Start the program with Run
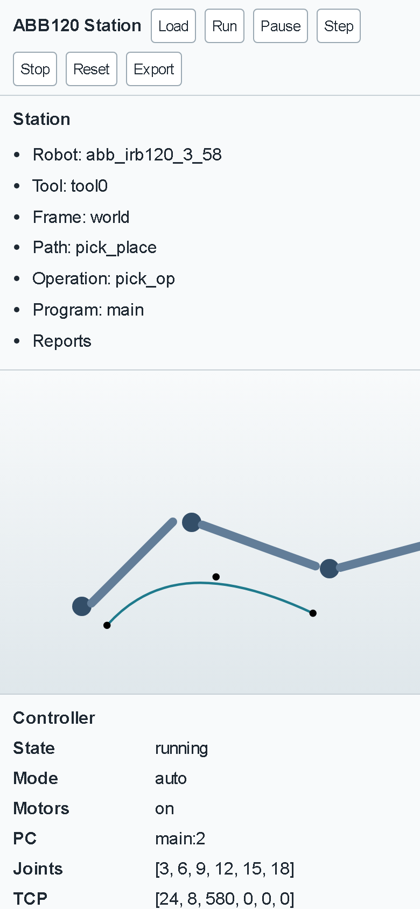420x909 pixels. 225,26
